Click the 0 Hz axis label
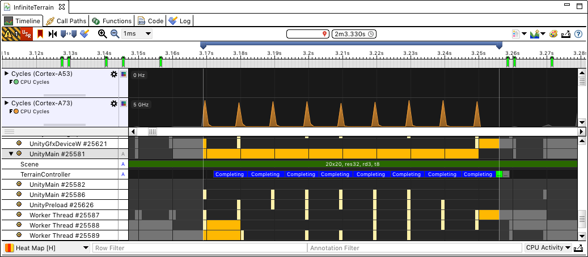The width and height of the screenshot is (588, 257). point(139,75)
